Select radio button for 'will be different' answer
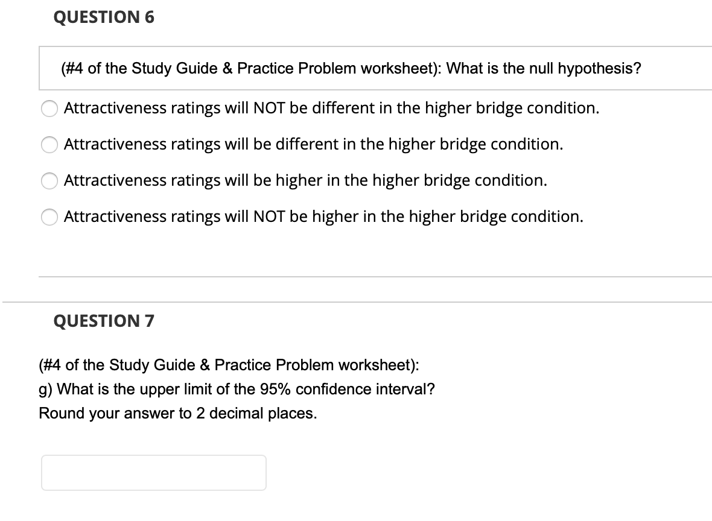712x521 pixels. coord(49,145)
